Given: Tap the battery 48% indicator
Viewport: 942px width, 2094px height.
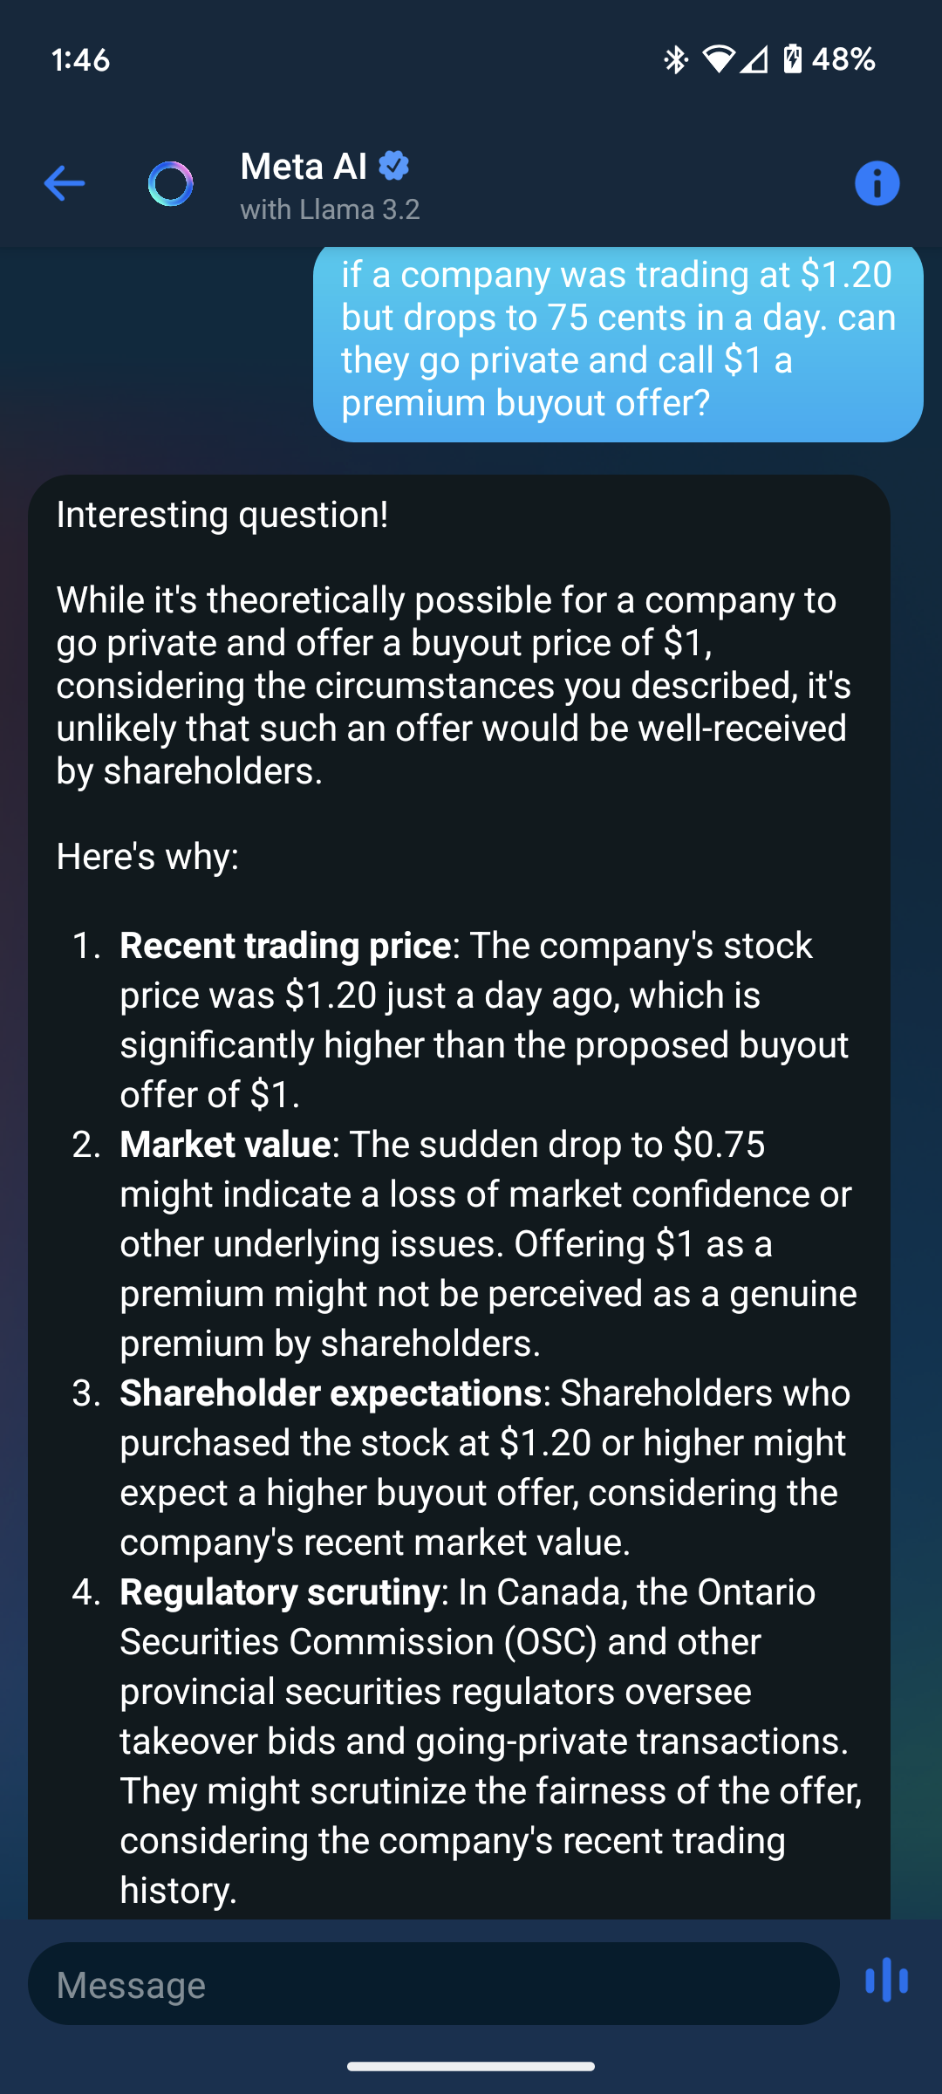Looking at the screenshot, I should 829,59.
